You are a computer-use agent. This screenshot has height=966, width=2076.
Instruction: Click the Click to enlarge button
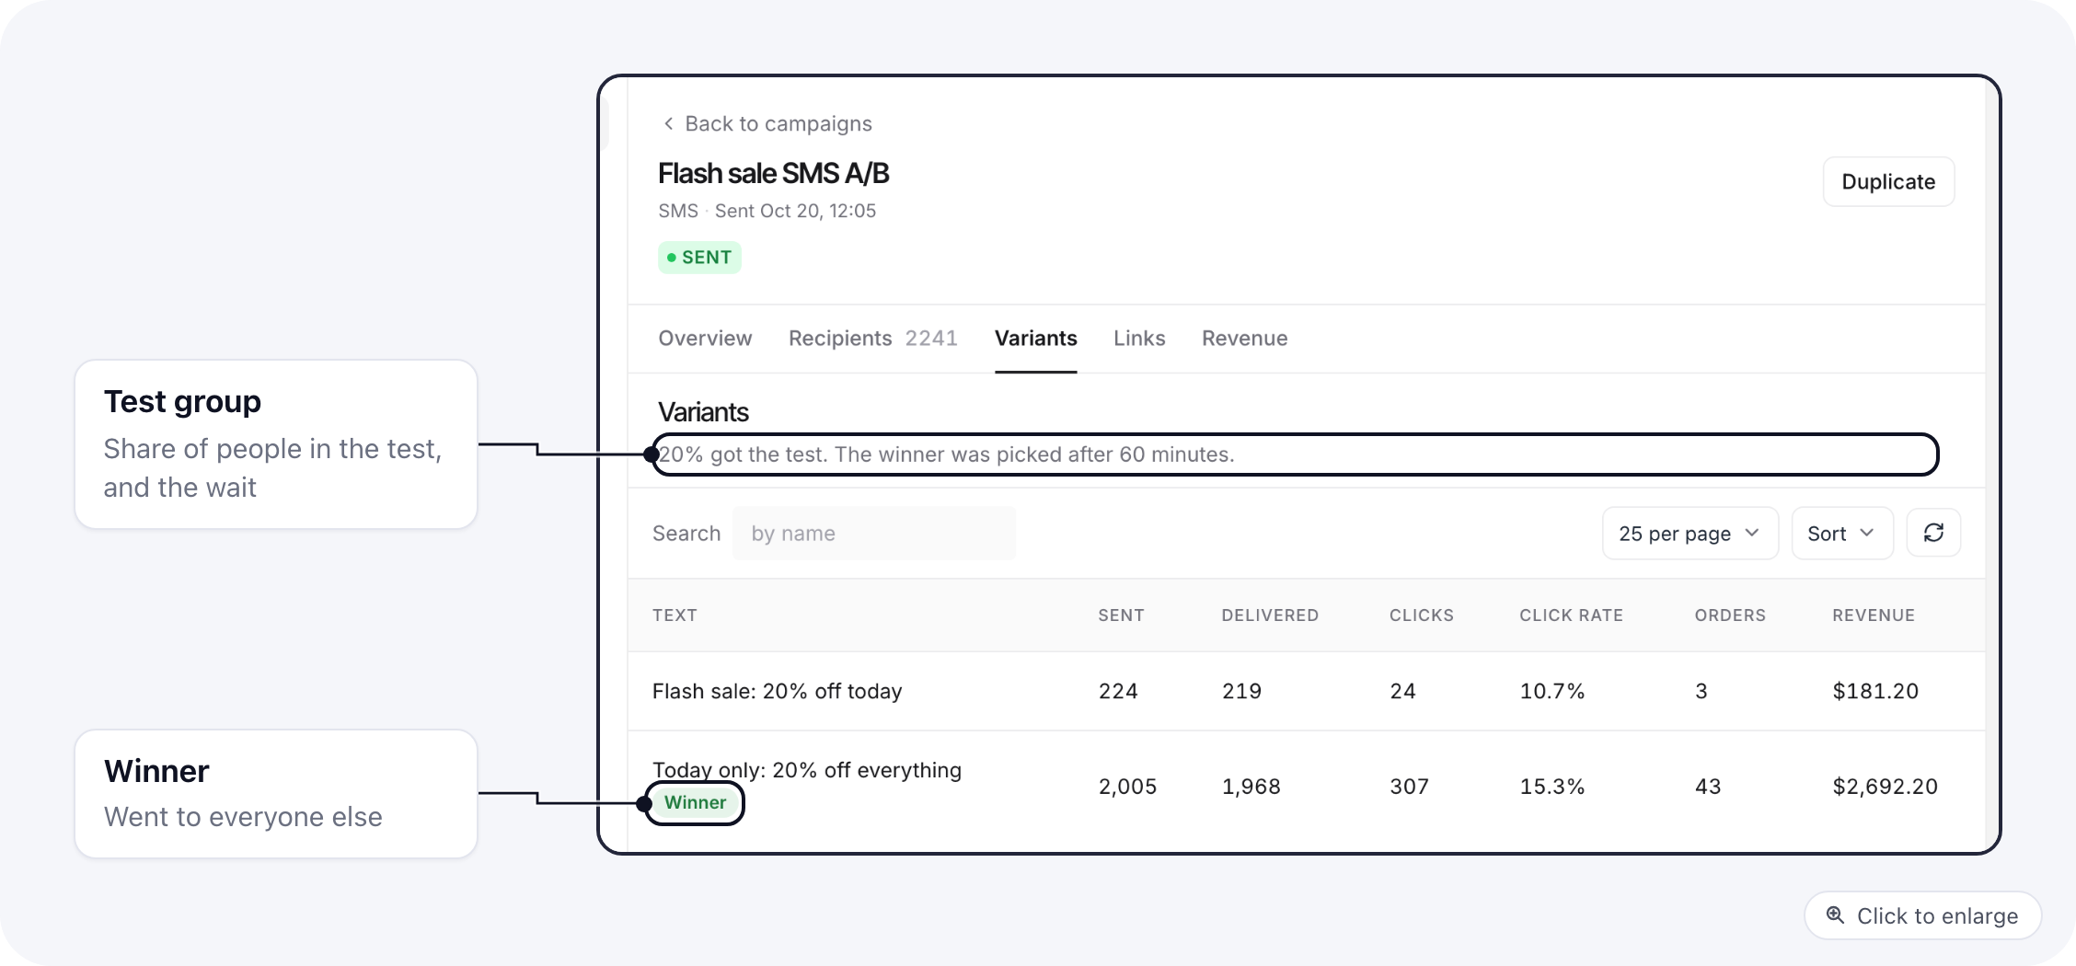[x=1922, y=915]
